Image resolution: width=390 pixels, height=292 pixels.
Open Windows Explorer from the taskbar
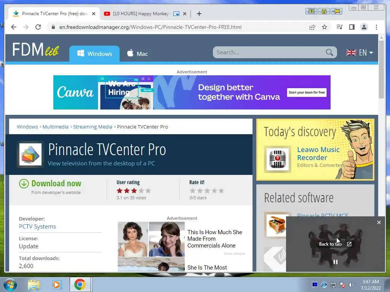click(34, 285)
